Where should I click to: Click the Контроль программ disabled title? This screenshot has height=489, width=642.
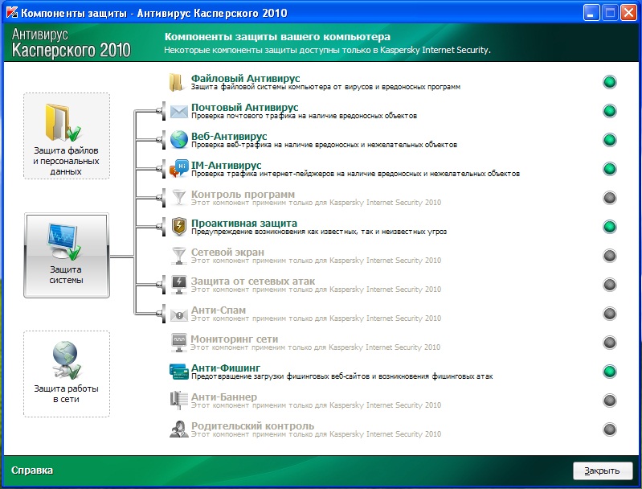(243, 194)
